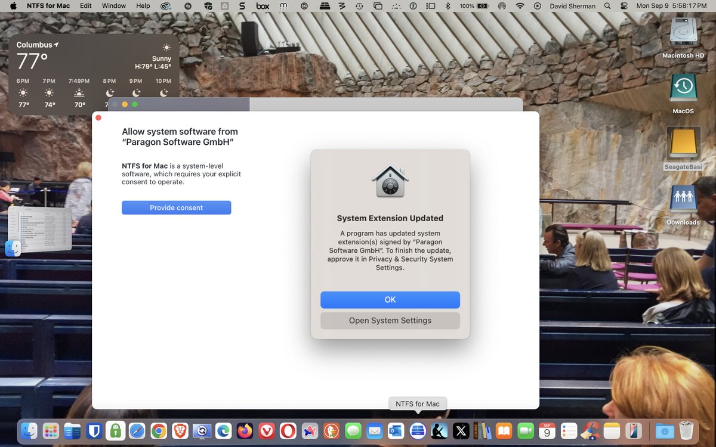This screenshot has height=447, width=716.
Task: Open Mail from the Dock
Action: coord(374,430)
